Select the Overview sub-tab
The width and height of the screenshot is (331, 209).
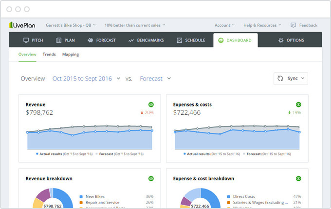pos(27,54)
